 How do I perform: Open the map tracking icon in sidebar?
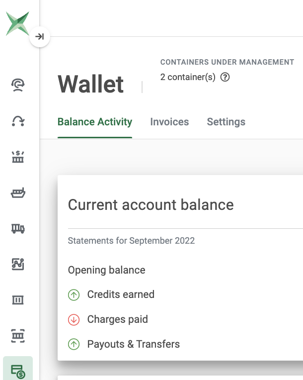[x=18, y=264]
